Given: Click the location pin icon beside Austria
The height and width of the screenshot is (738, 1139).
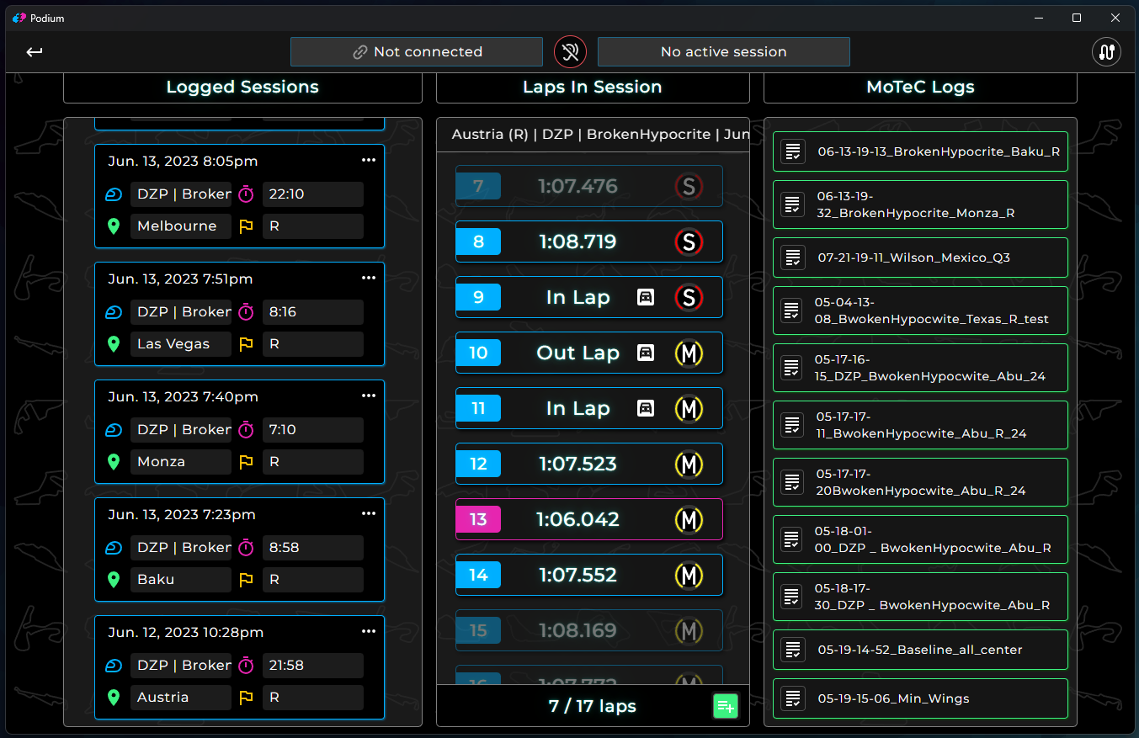Looking at the screenshot, I should tap(114, 698).
